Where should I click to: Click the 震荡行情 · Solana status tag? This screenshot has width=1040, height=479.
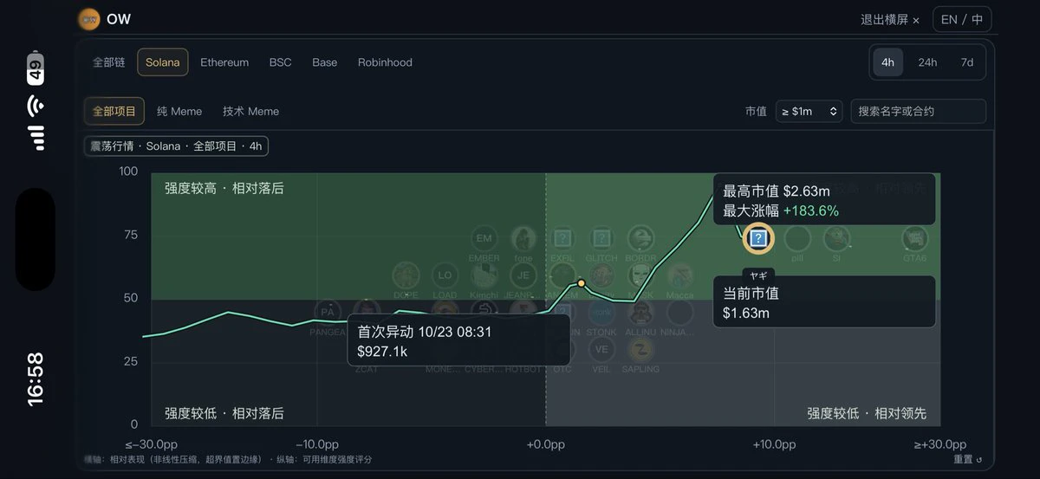(x=176, y=146)
